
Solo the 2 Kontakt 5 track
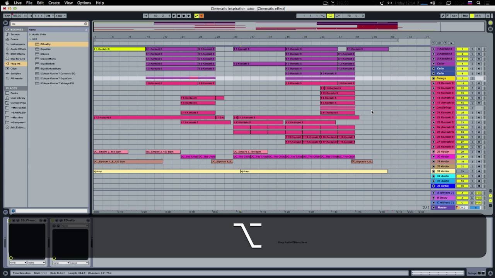472,54
